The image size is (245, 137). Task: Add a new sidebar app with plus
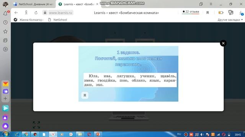(x=5, y=99)
